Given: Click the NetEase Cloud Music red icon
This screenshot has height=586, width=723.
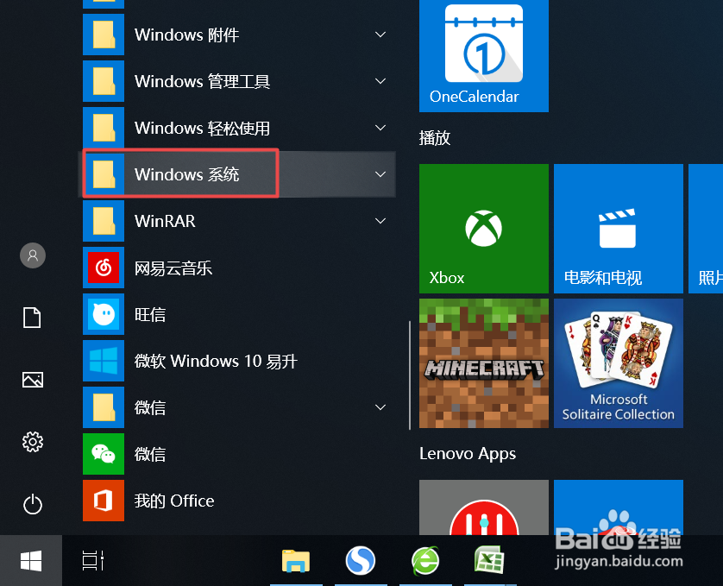Looking at the screenshot, I should point(104,268).
